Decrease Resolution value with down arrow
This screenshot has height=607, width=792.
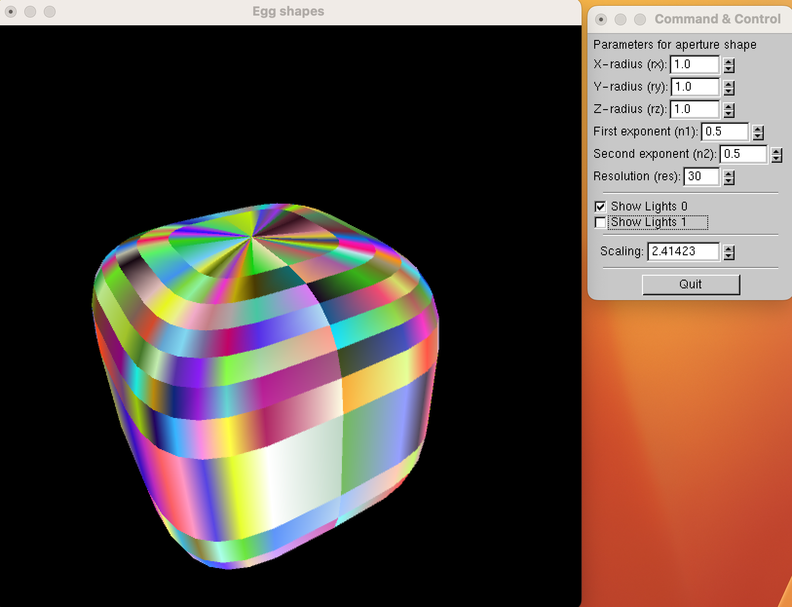pos(729,181)
